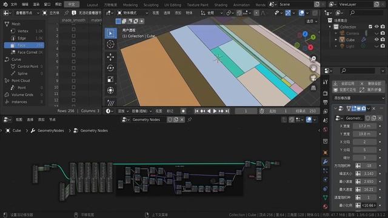Hide the Collection using its eye icon
Screen dimensions: 388x218
[x=376, y=27]
